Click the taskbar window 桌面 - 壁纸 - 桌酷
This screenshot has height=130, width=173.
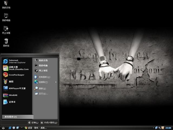36,128
